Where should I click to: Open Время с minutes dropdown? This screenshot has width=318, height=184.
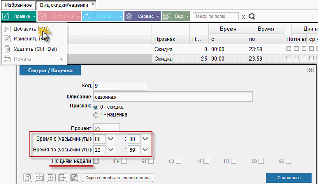coord(145,139)
